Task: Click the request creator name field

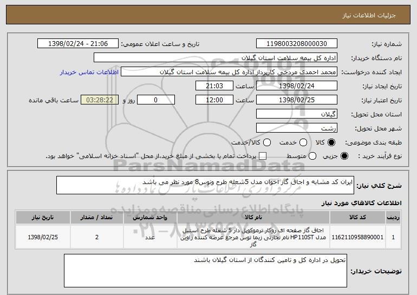Action: (x=229, y=72)
